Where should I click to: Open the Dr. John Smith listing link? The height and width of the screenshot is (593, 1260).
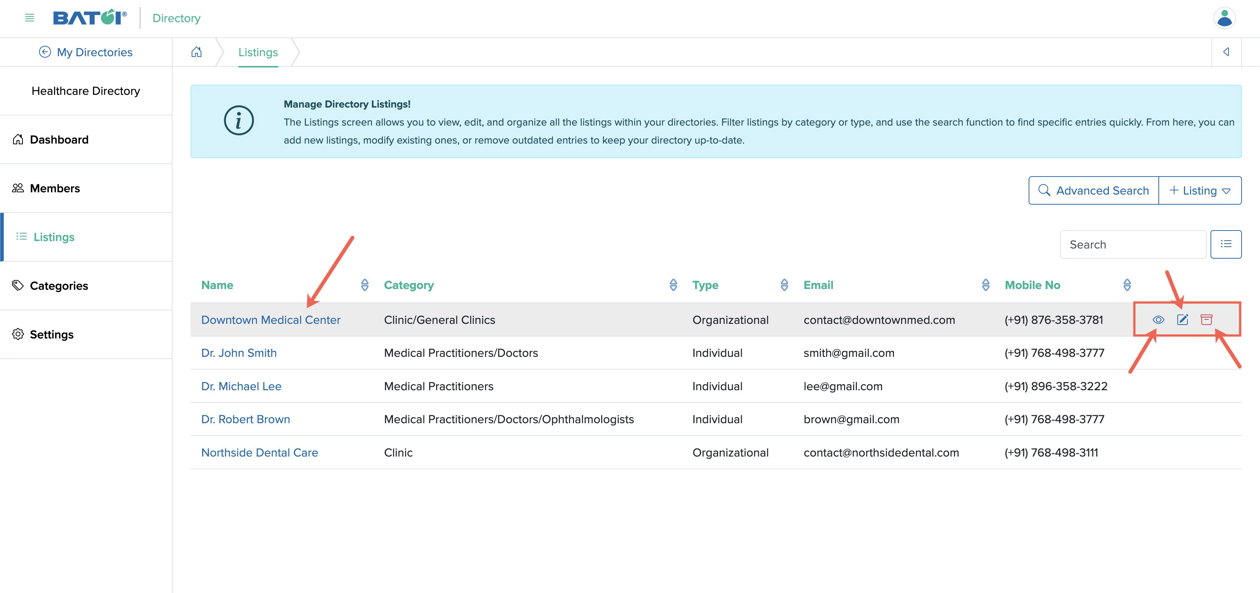238,352
